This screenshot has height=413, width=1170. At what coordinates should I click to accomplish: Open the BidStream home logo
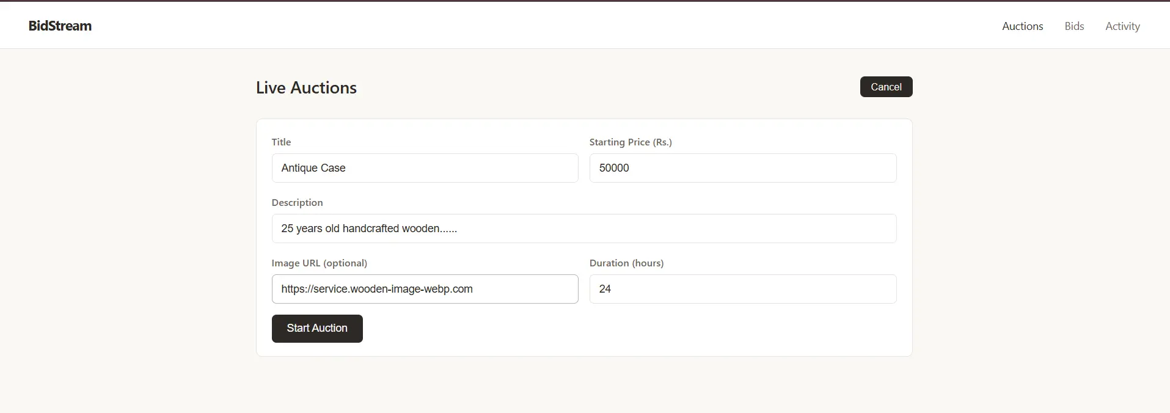(x=60, y=26)
